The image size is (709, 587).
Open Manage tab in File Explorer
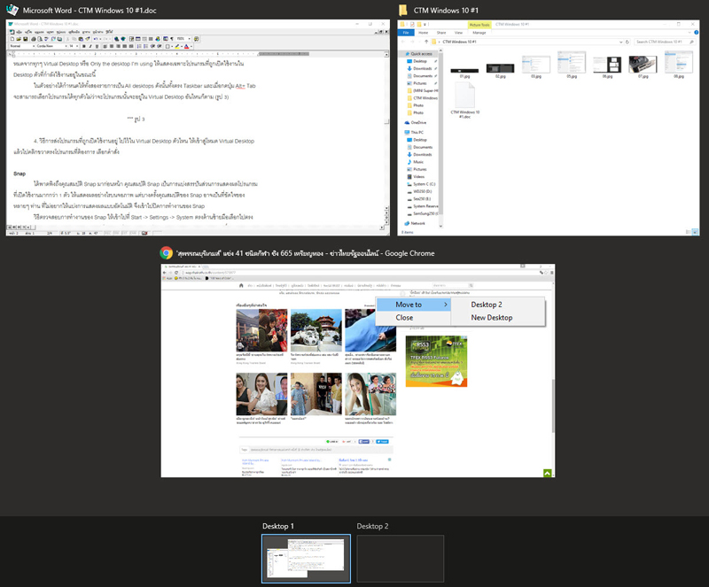pyautogui.click(x=479, y=33)
